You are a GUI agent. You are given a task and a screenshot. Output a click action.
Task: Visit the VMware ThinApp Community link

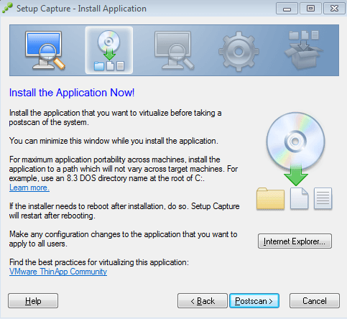(x=58, y=272)
